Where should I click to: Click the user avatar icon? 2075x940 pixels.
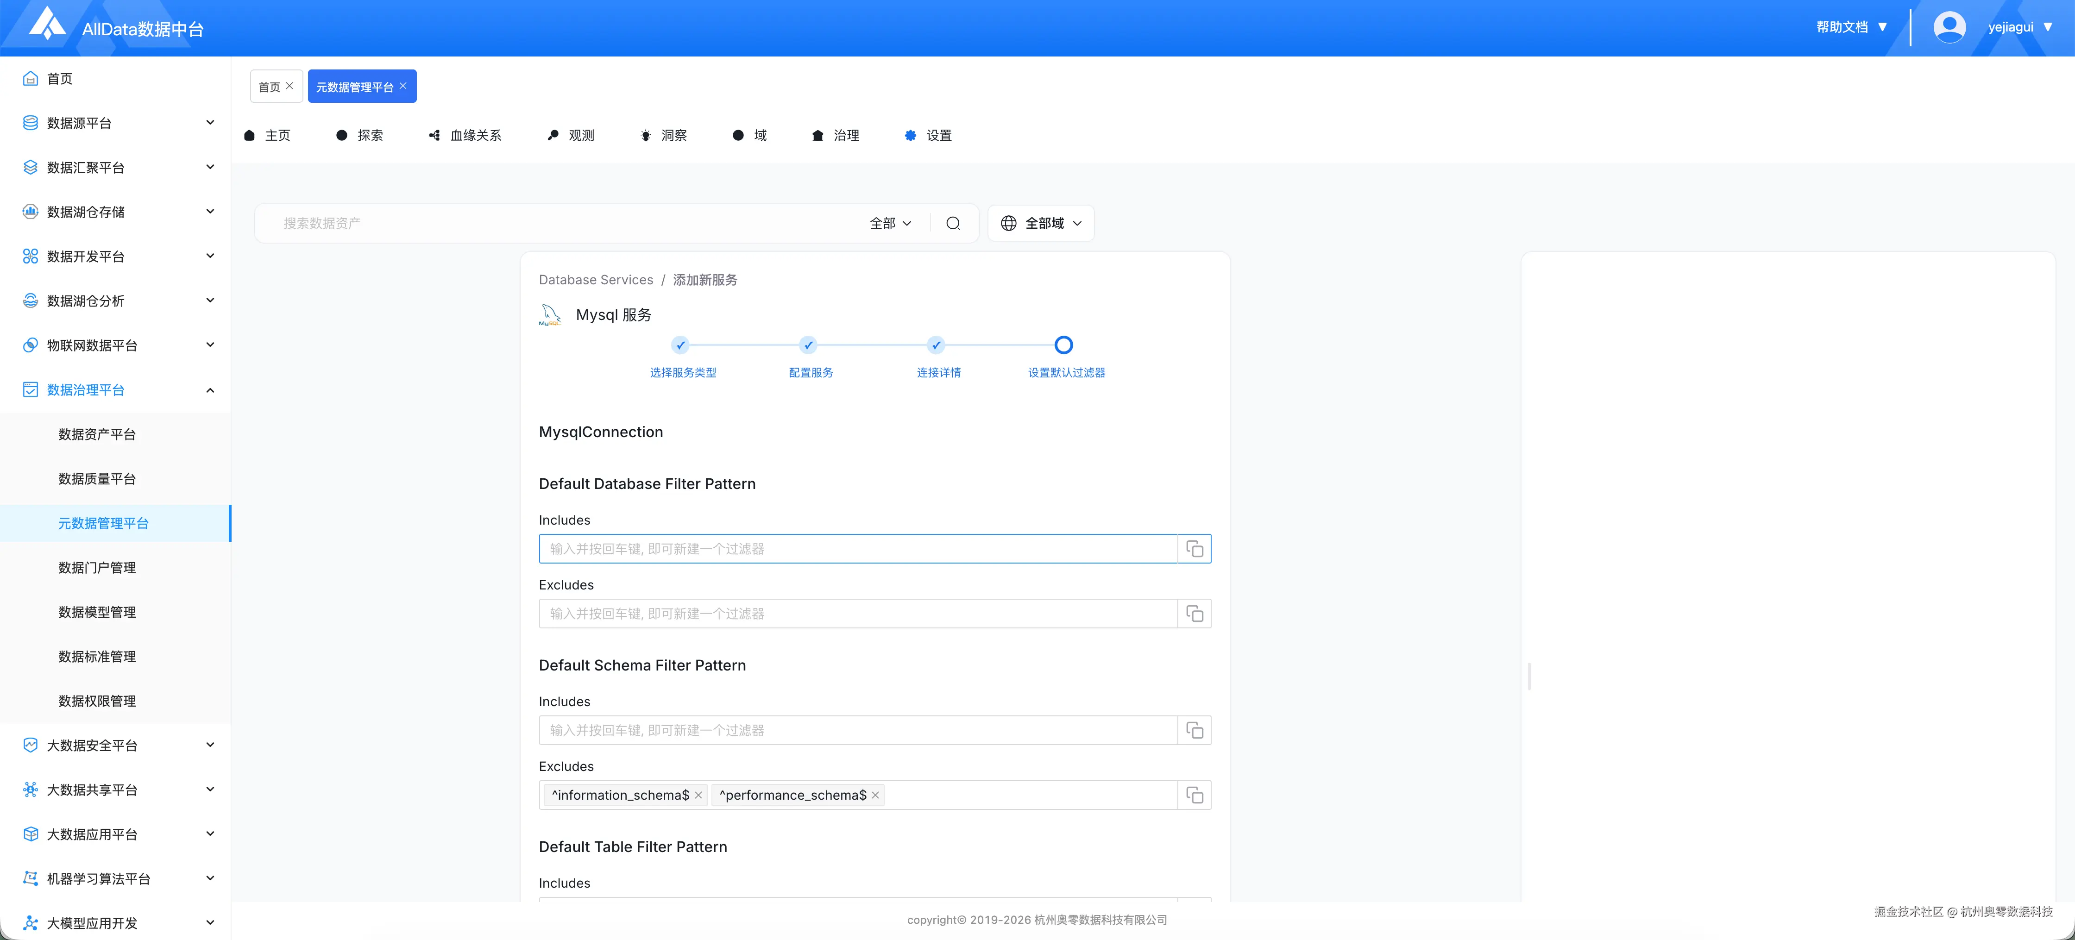click(1949, 27)
